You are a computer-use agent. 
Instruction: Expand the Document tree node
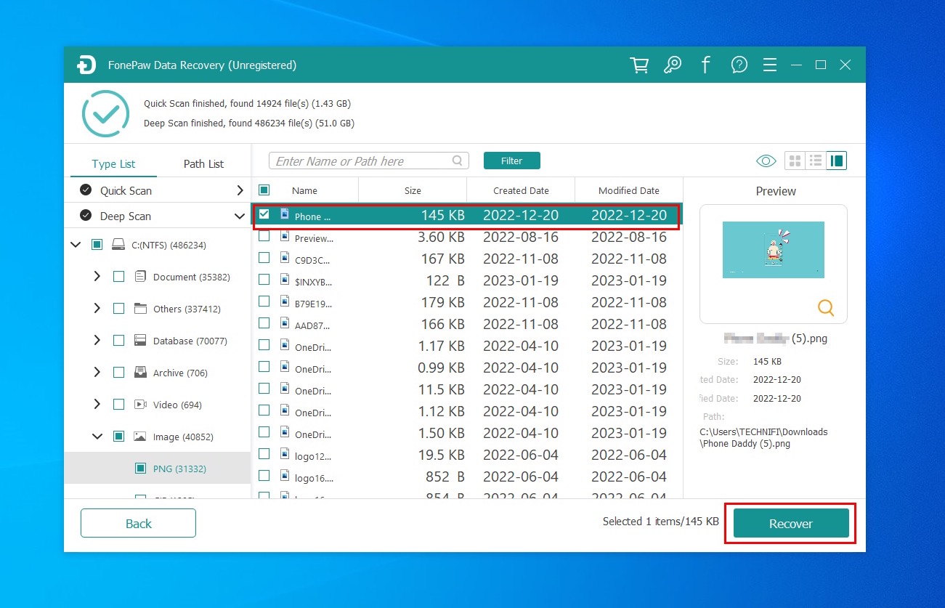click(x=97, y=277)
